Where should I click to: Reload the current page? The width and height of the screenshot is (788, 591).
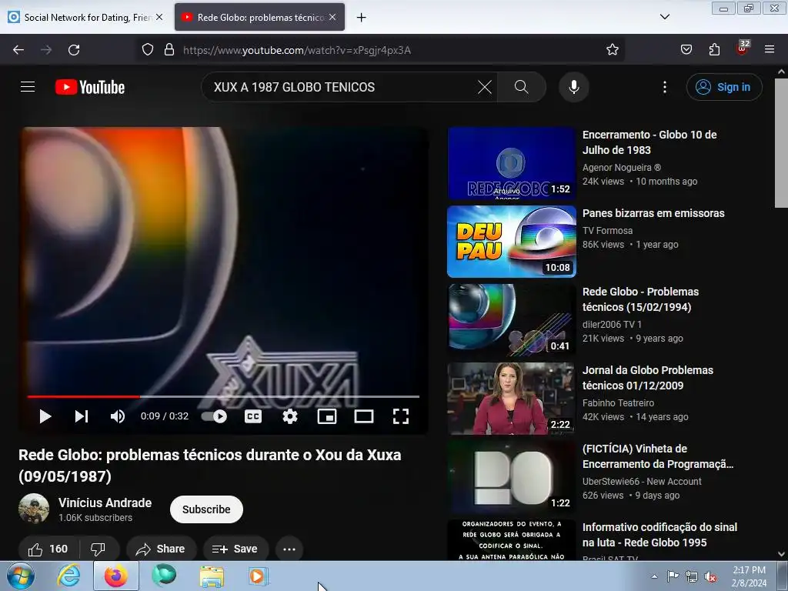pyautogui.click(x=74, y=50)
